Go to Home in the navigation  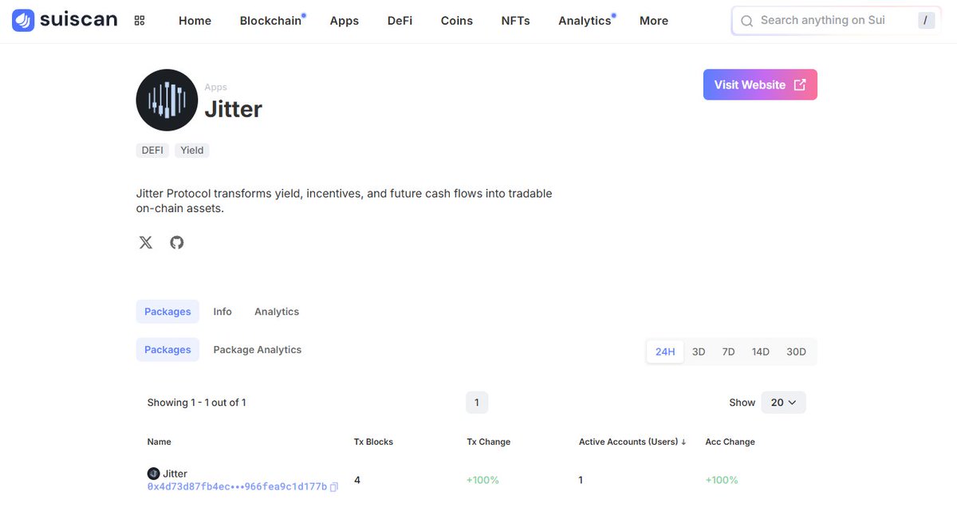[195, 21]
